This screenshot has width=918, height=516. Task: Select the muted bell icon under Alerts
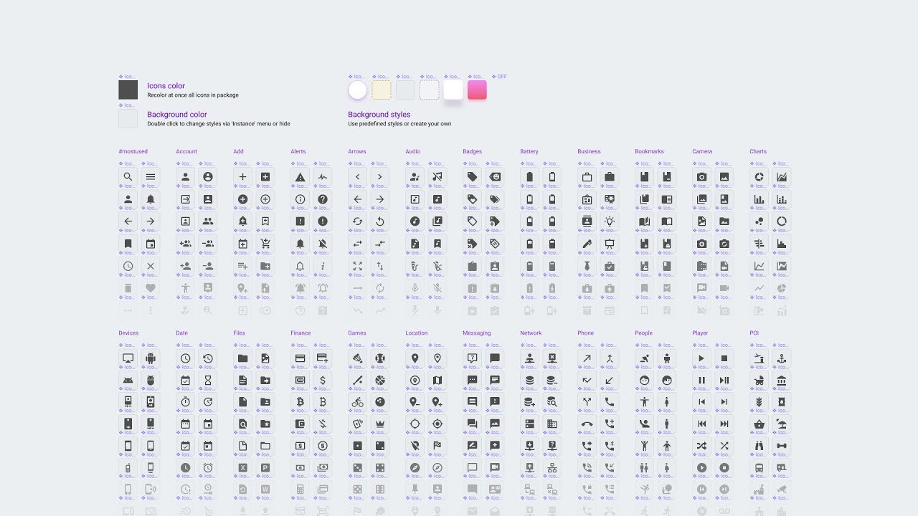(323, 244)
